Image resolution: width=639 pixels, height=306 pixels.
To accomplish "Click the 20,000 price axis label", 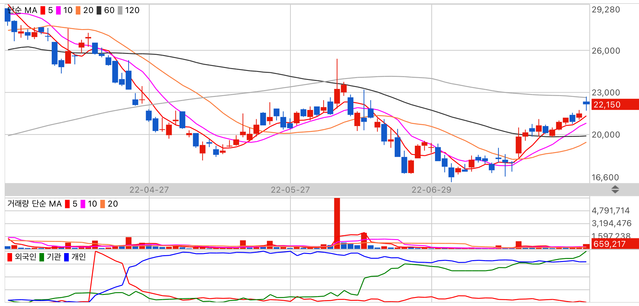I will (606, 135).
